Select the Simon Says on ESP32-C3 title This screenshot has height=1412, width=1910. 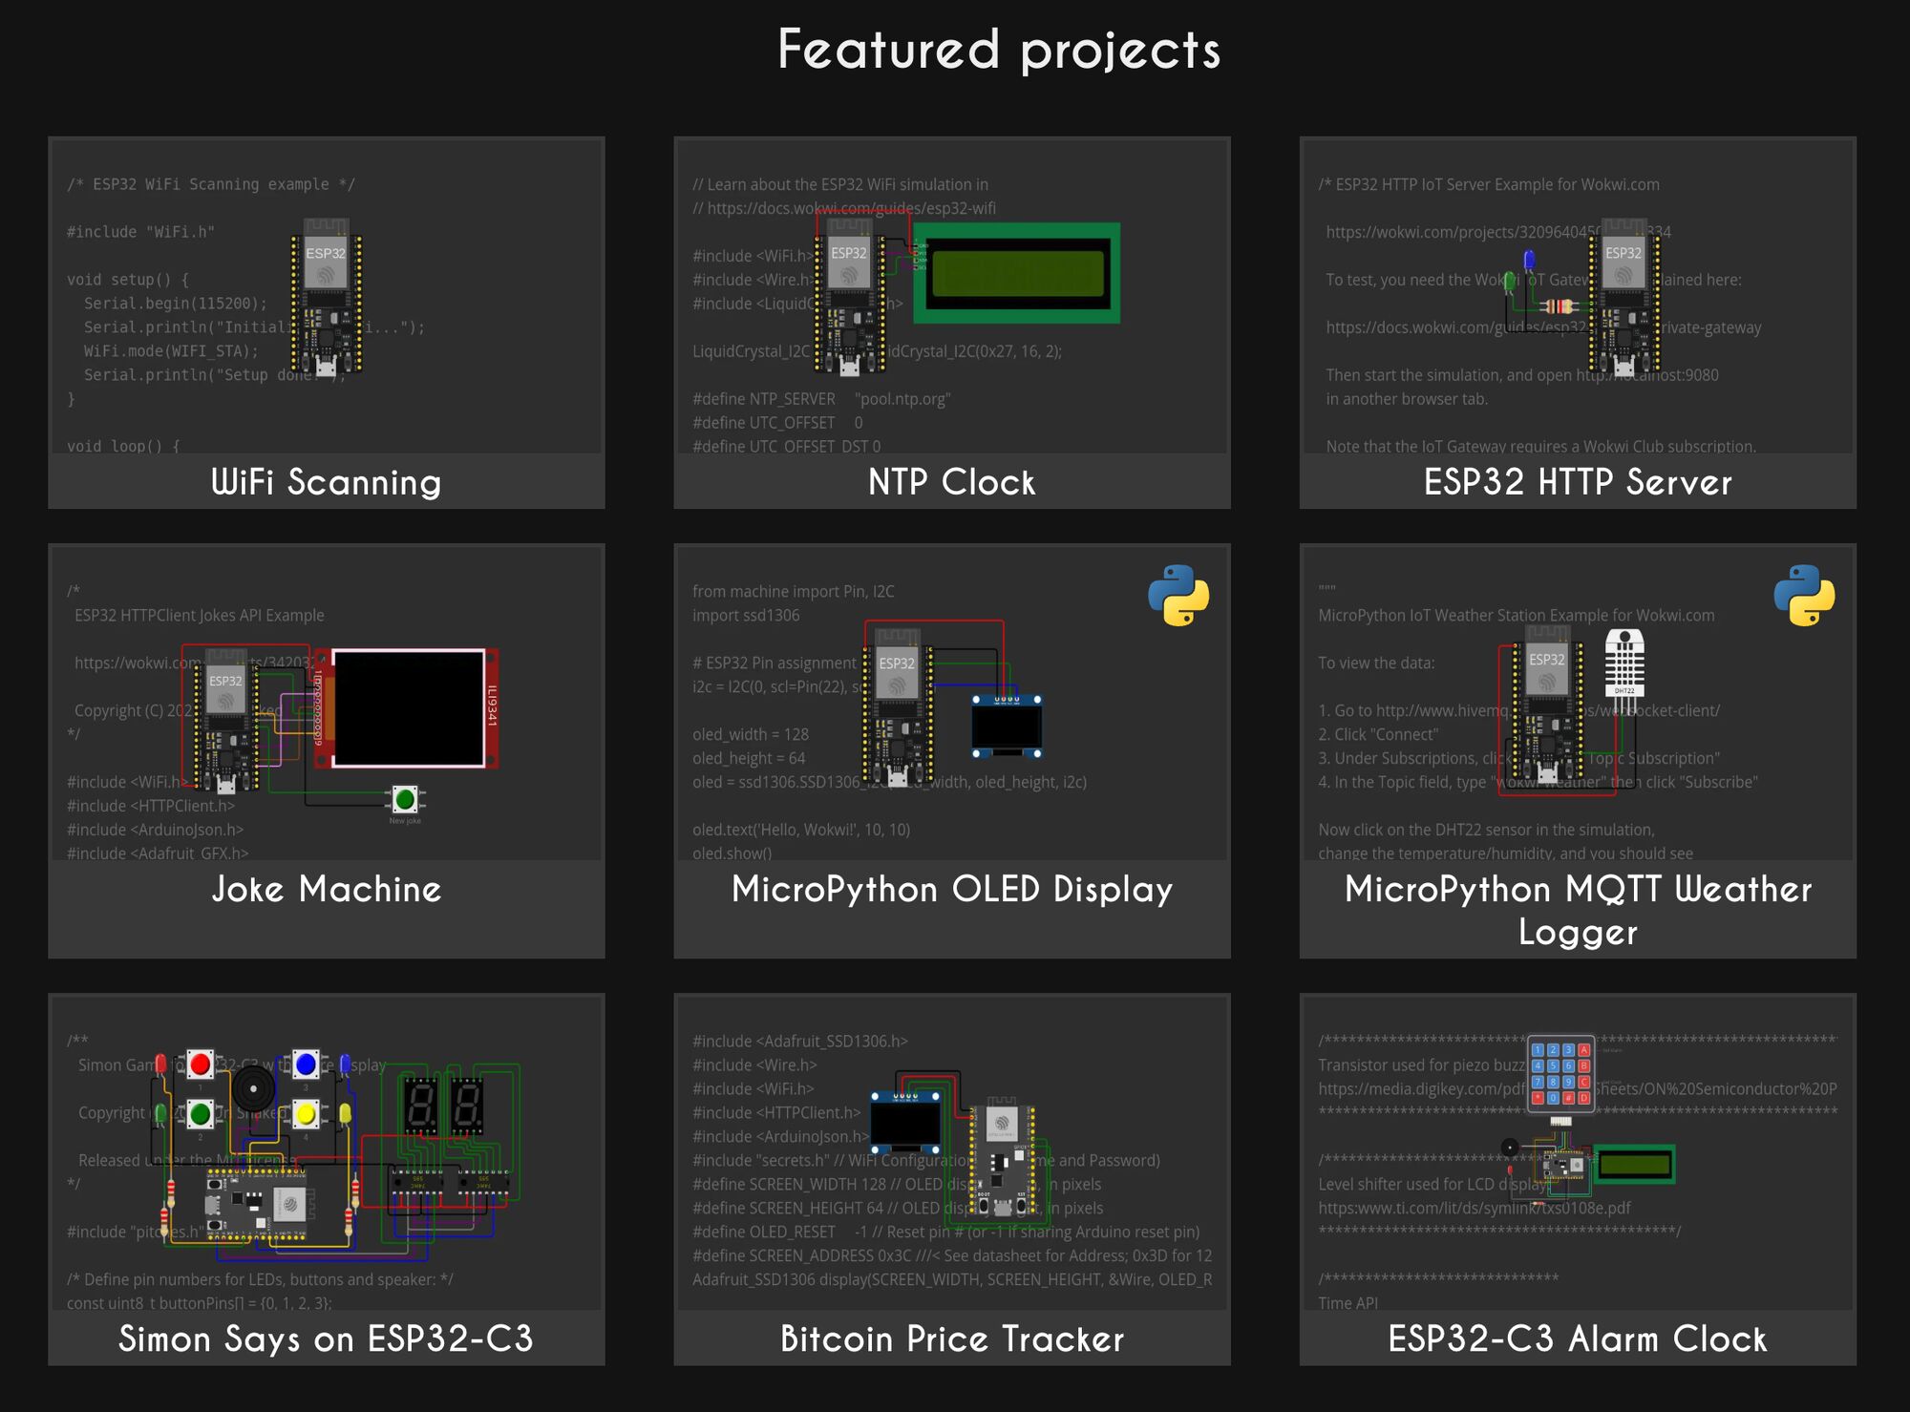(326, 1338)
